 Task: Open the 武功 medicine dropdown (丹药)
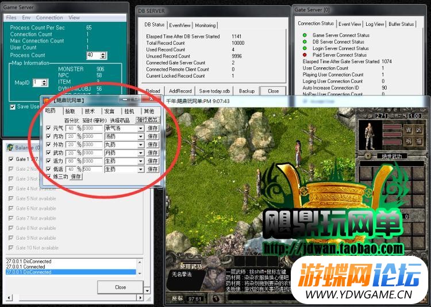(124, 153)
